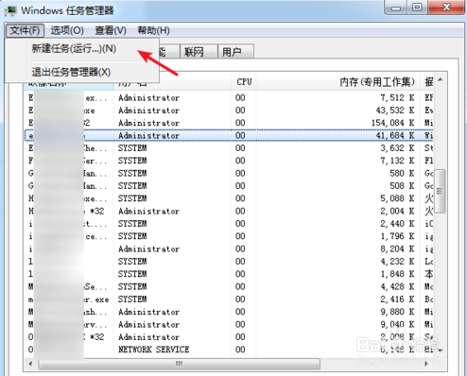467x376 pixels.
Task: Click the CPU value 00 in NETWORK SERVICE row
Action: pyautogui.click(x=240, y=350)
